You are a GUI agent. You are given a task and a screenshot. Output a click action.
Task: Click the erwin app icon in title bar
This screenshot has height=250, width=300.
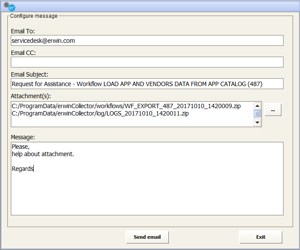tap(9, 6)
